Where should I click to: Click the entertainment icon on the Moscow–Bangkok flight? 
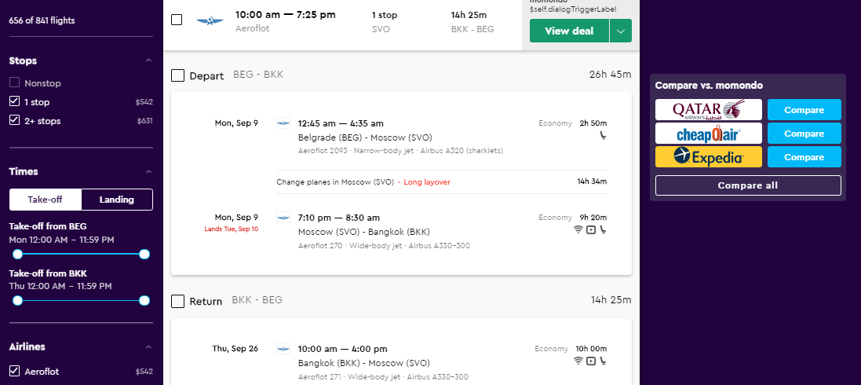591,230
